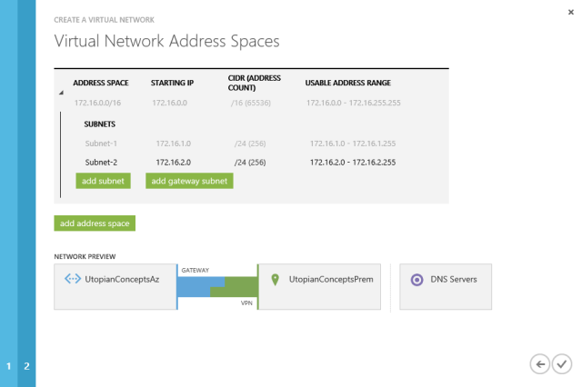582x387 pixels.
Task: Go to wizard step 1
Action: (8, 366)
